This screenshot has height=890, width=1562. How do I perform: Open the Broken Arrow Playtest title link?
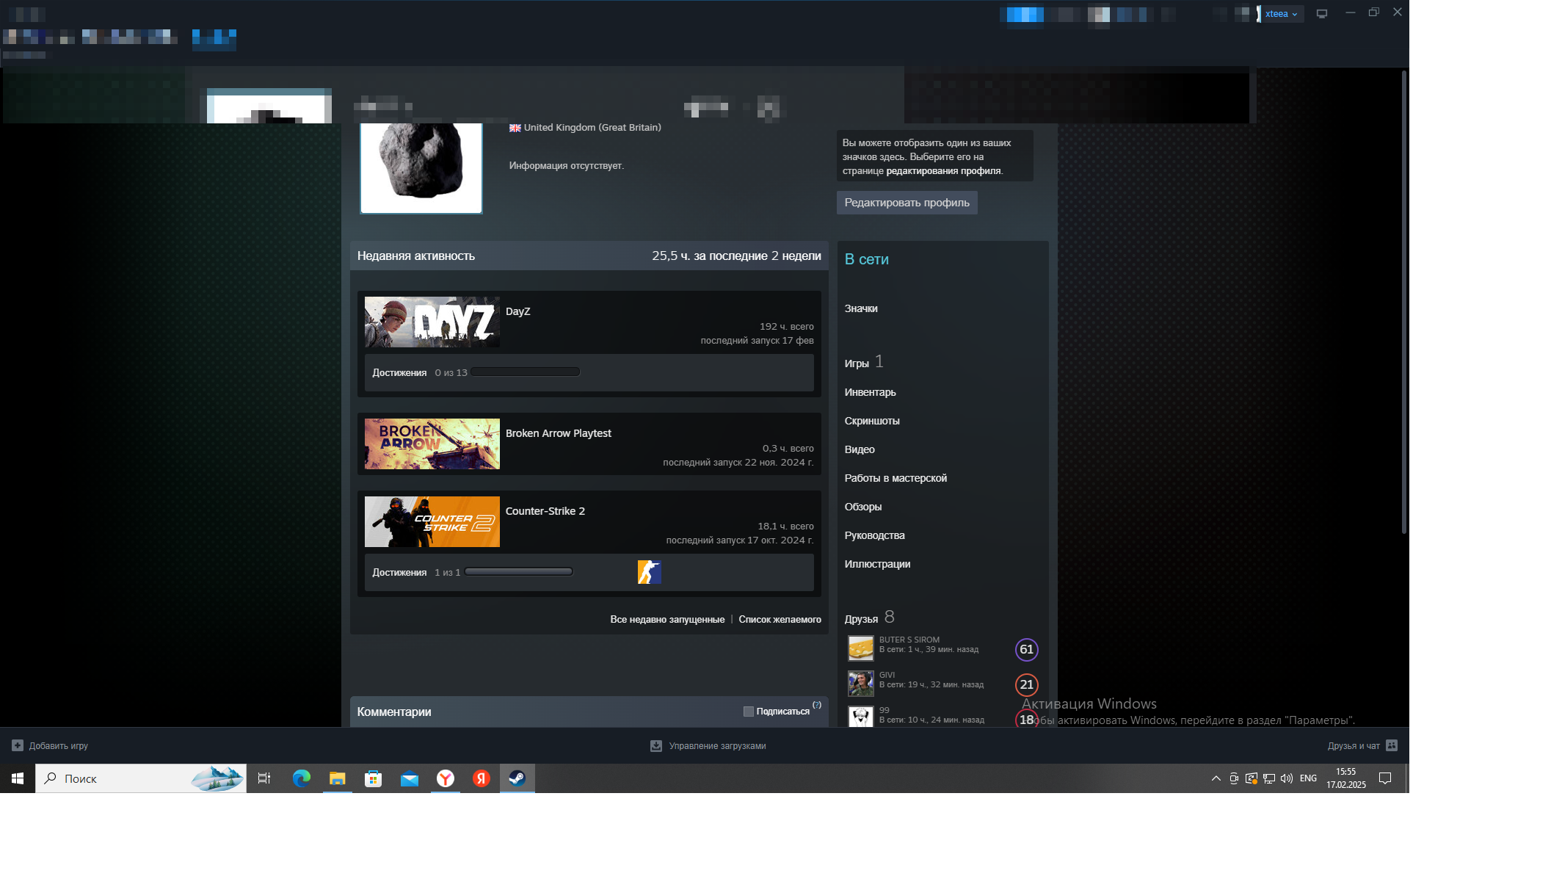click(x=558, y=433)
